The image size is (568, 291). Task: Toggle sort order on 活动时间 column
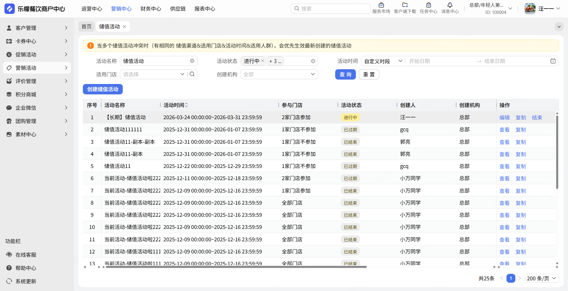[x=186, y=105]
